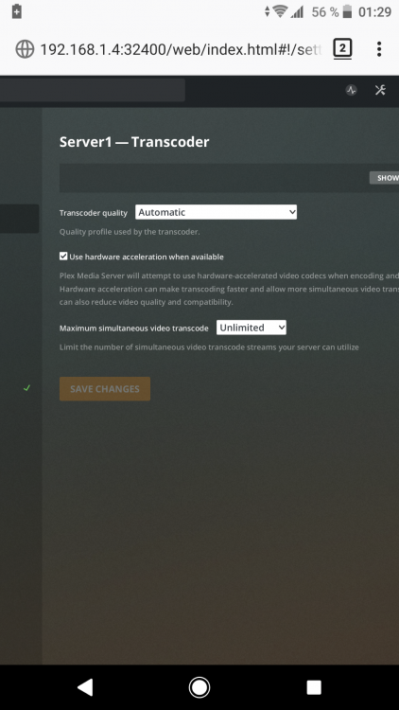Tap the battery status icon
Viewport: 399px width, 710px height.
[347, 11]
